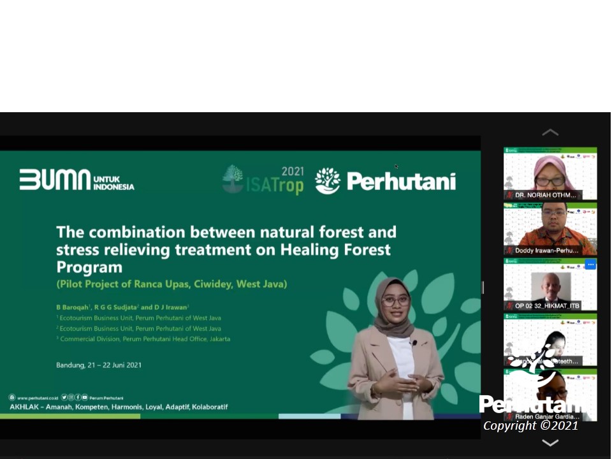Image resolution: width=612 pixels, height=459 pixels.
Task: Click muted mic icon on Doddy Irawan tile
Action: click(x=509, y=251)
